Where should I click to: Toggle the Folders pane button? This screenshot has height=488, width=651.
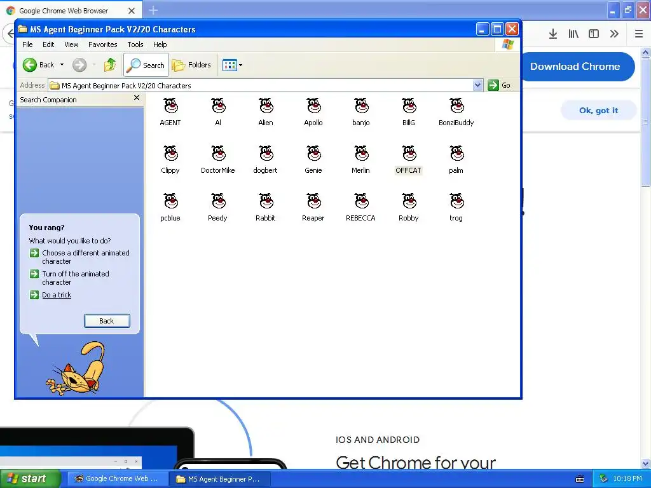point(191,65)
